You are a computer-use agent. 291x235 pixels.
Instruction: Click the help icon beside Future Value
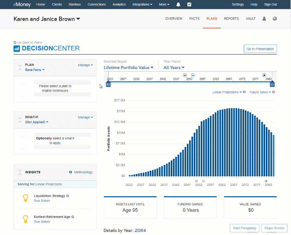pyautogui.click(x=274, y=92)
